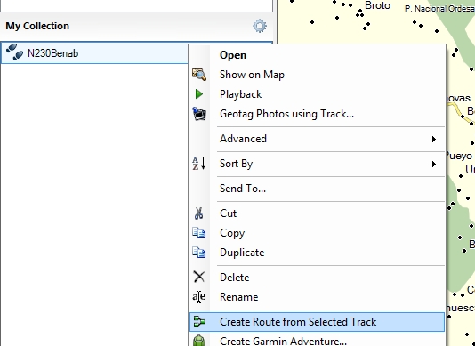Copy the selected track

click(318, 233)
